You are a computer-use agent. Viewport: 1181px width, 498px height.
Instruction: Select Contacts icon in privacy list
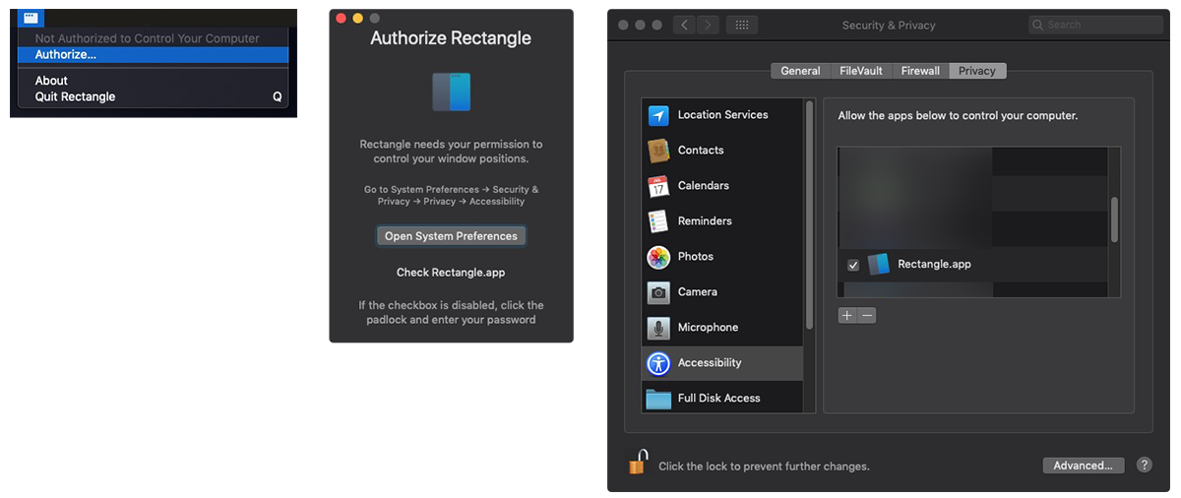(658, 151)
